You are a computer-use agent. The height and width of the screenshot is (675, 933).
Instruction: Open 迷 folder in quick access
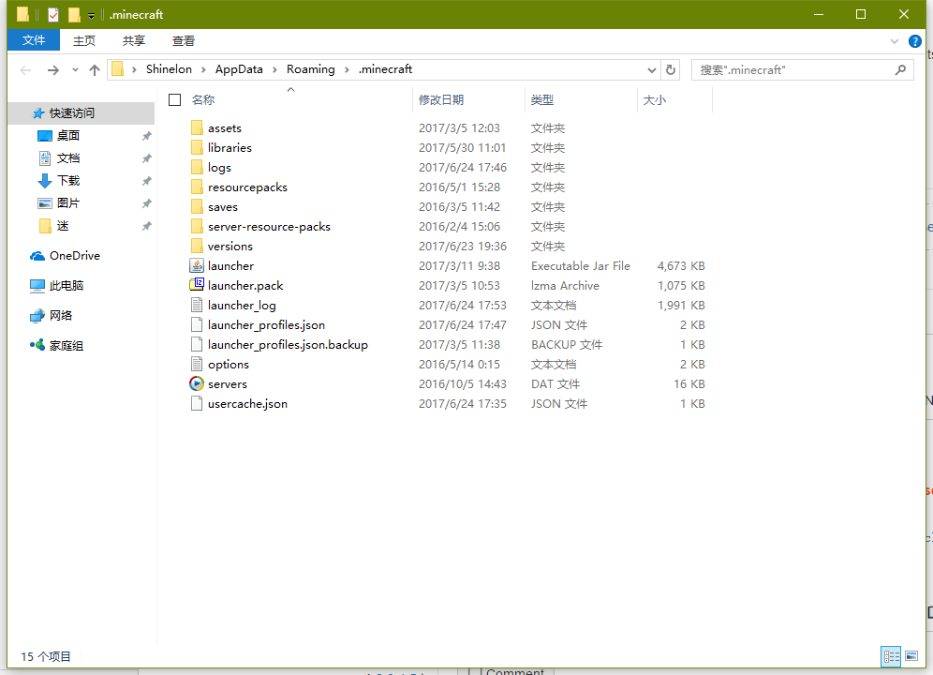click(63, 226)
